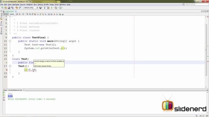Viewport: 209px width, 117px height.
Task: Click the error glyph beside pi=2.14
Action: pos(7,70)
